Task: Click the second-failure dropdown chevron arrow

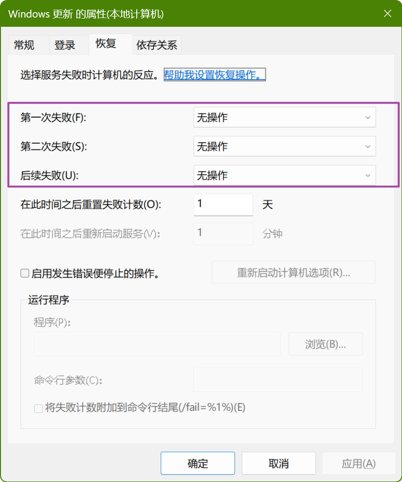Action: [367, 147]
